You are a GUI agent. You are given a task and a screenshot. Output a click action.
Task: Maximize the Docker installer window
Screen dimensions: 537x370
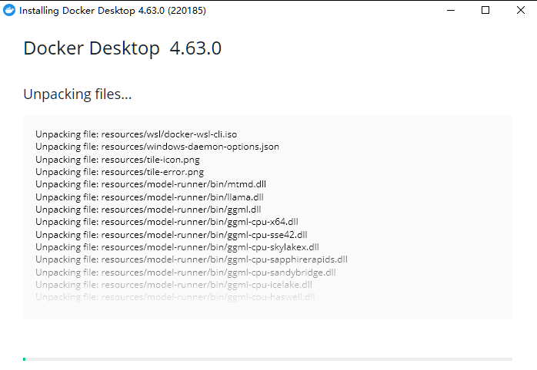tap(485, 11)
